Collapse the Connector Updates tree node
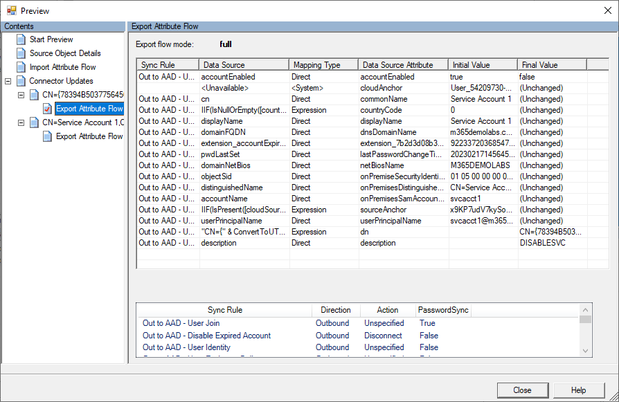 (8, 81)
